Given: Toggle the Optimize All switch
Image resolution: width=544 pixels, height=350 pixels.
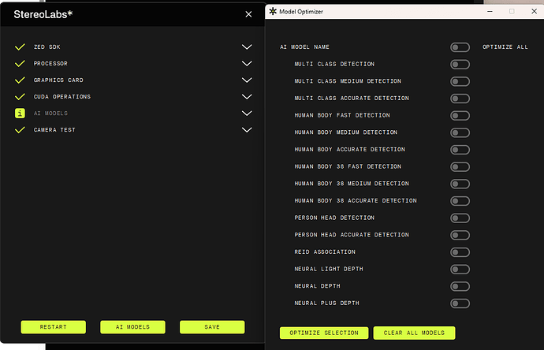Looking at the screenshot, I should [x=460, y=47].
